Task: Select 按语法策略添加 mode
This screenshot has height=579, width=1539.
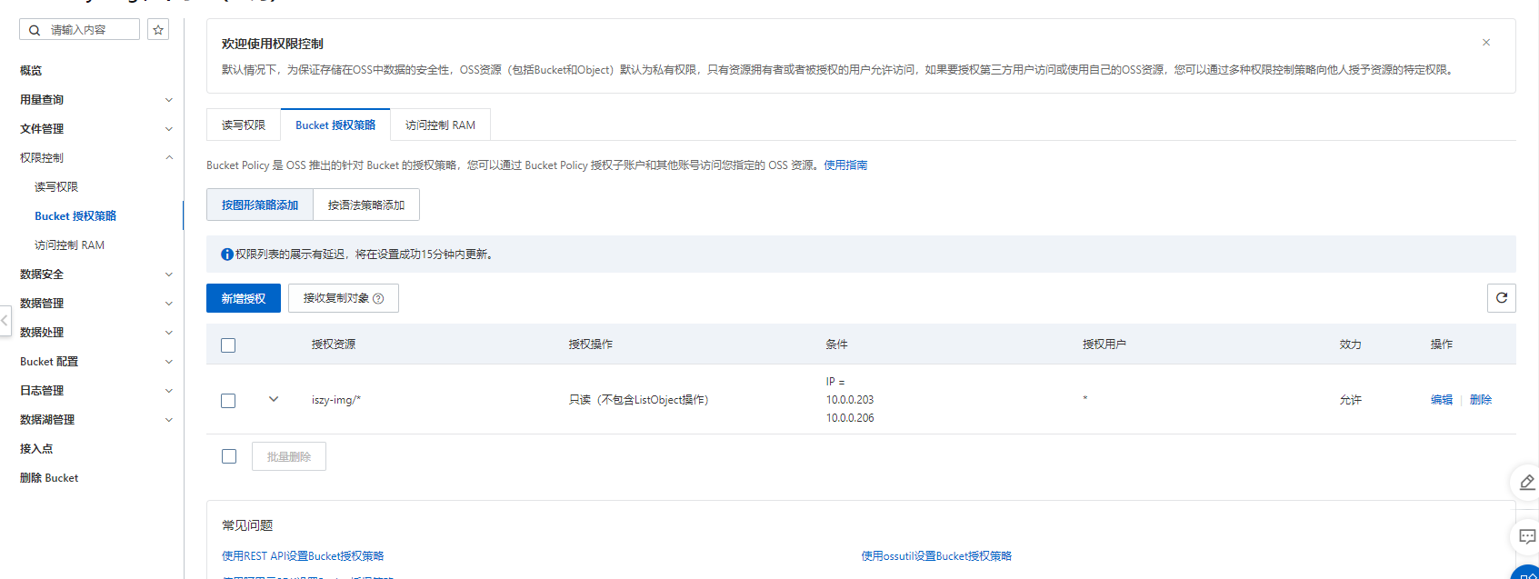Action: coord(366,205)
